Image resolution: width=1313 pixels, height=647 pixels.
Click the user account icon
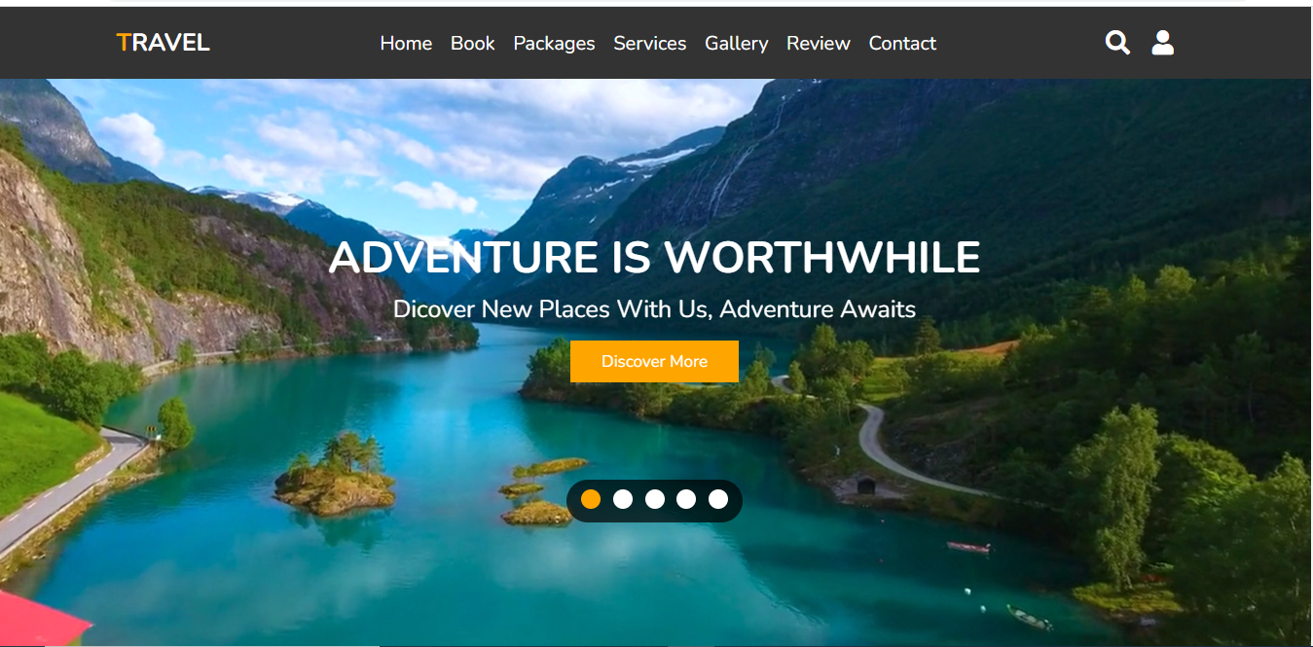point(1162,43)
